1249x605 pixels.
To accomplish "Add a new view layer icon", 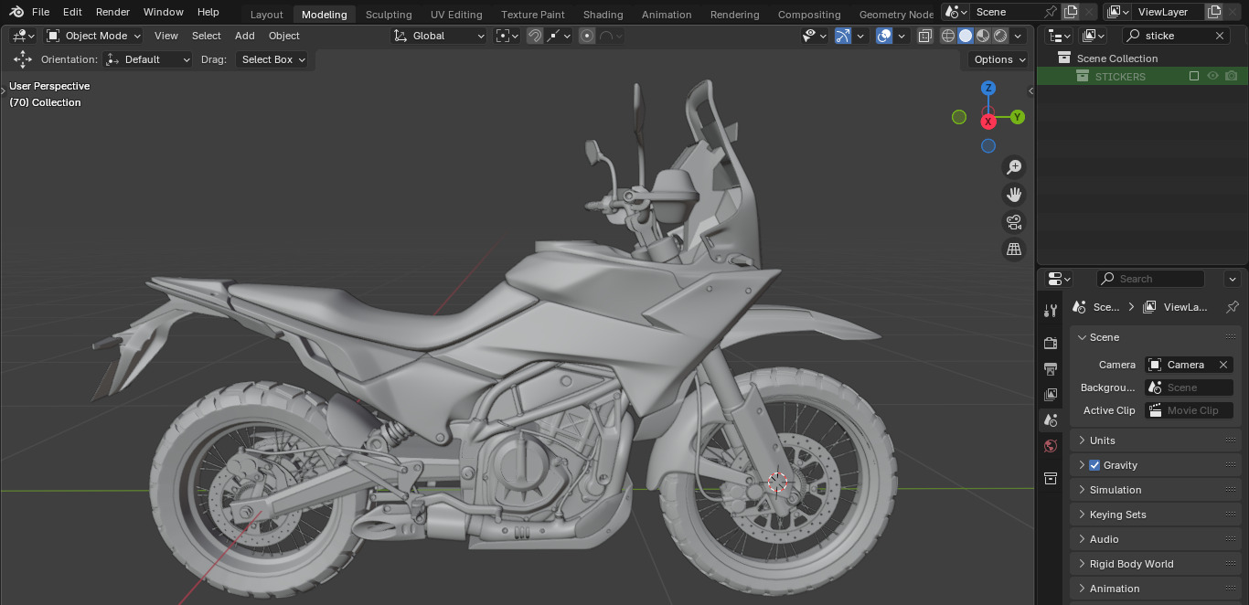I will click(1213, 12).
